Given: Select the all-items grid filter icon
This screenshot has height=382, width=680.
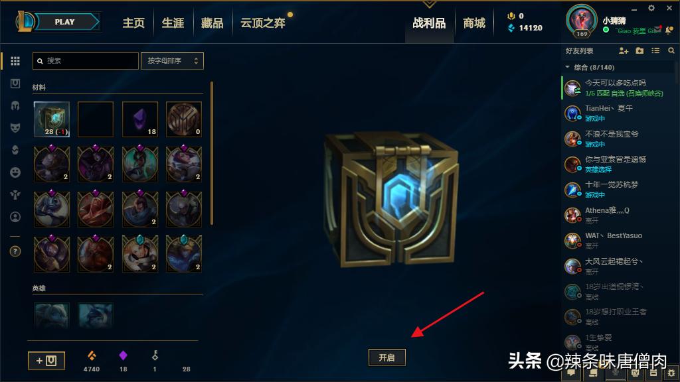Looking at the screenshot, I should [x=15, y=61].
